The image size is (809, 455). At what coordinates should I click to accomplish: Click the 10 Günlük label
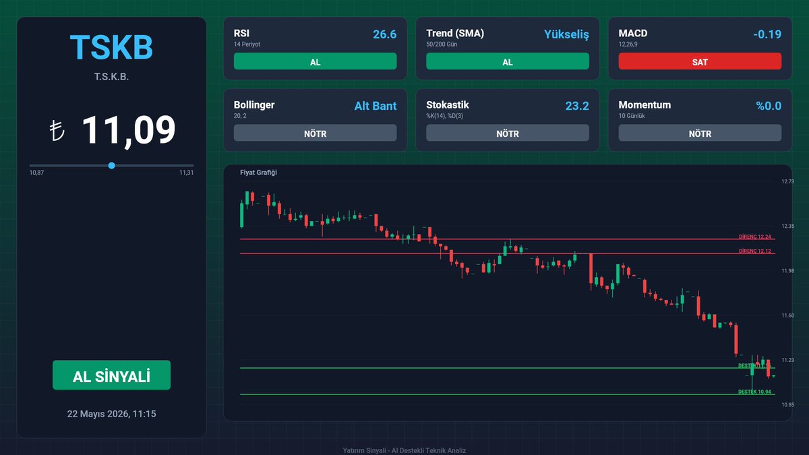point(632,116)
